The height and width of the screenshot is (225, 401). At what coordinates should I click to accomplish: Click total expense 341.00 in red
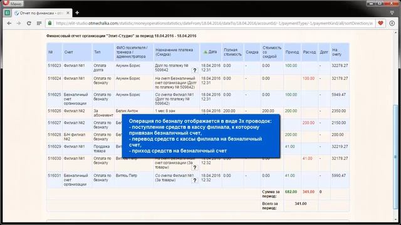[308, 192]
